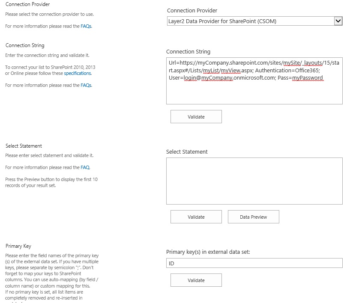
Task: Validate the primary key
Action: click(196, 280)
